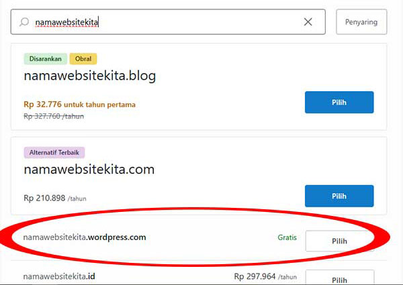Click the namawebsitekita.blog domain title
403x285 pixels.
click(90, 76)
